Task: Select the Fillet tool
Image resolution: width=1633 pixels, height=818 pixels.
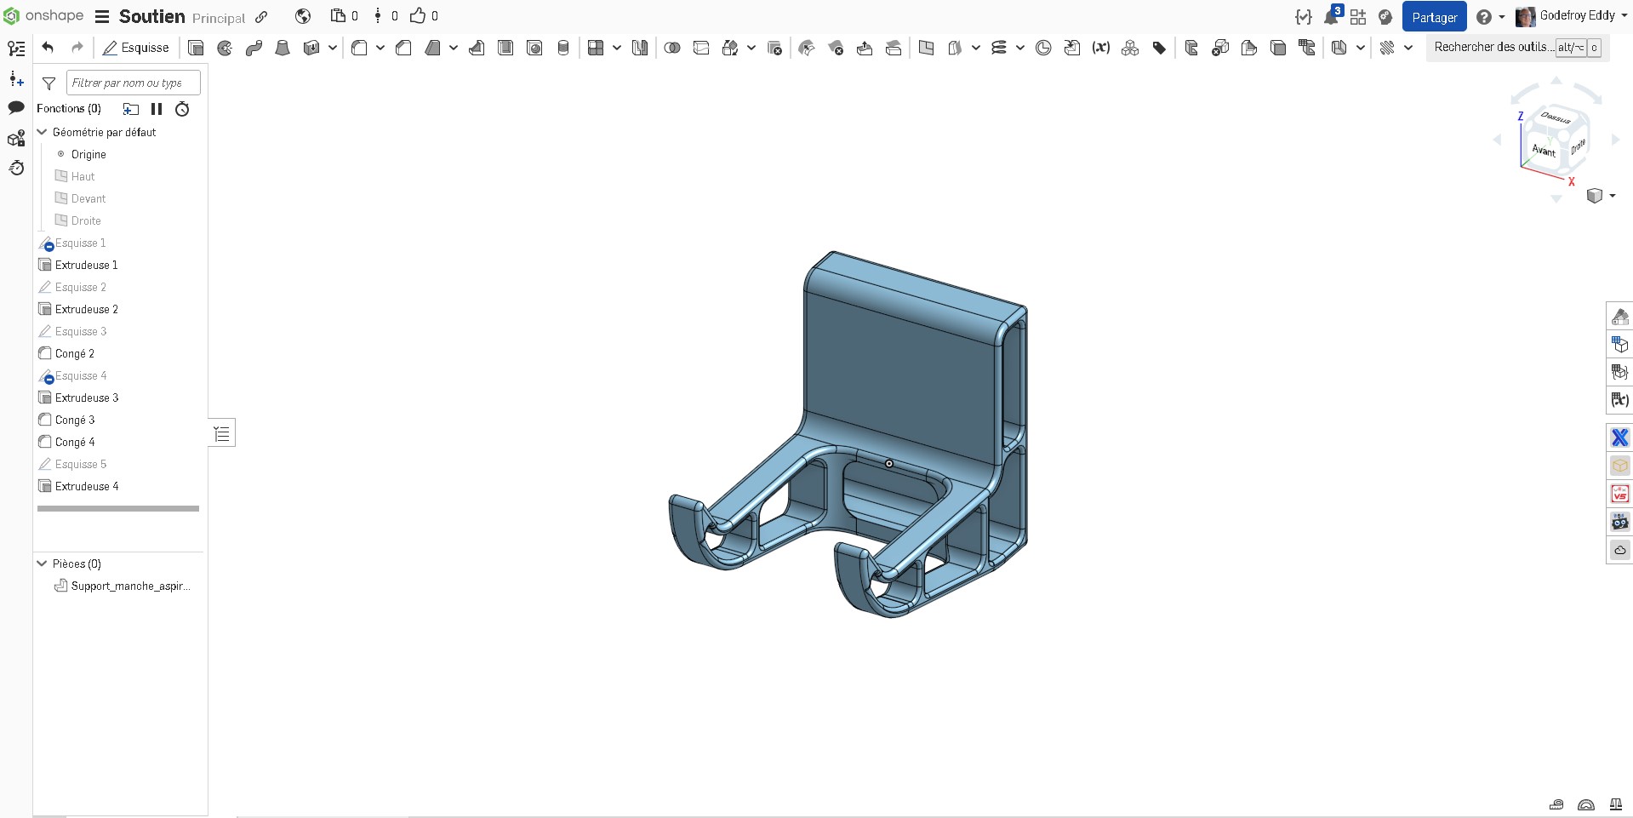Action: pyautogui.click(x=359, y=48)
